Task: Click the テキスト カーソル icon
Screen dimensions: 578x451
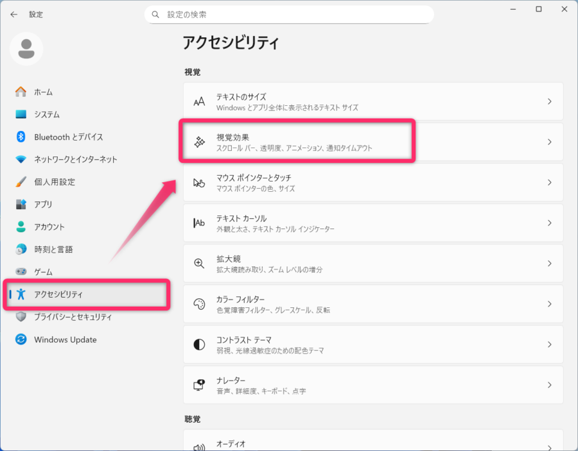Action: 199,223
